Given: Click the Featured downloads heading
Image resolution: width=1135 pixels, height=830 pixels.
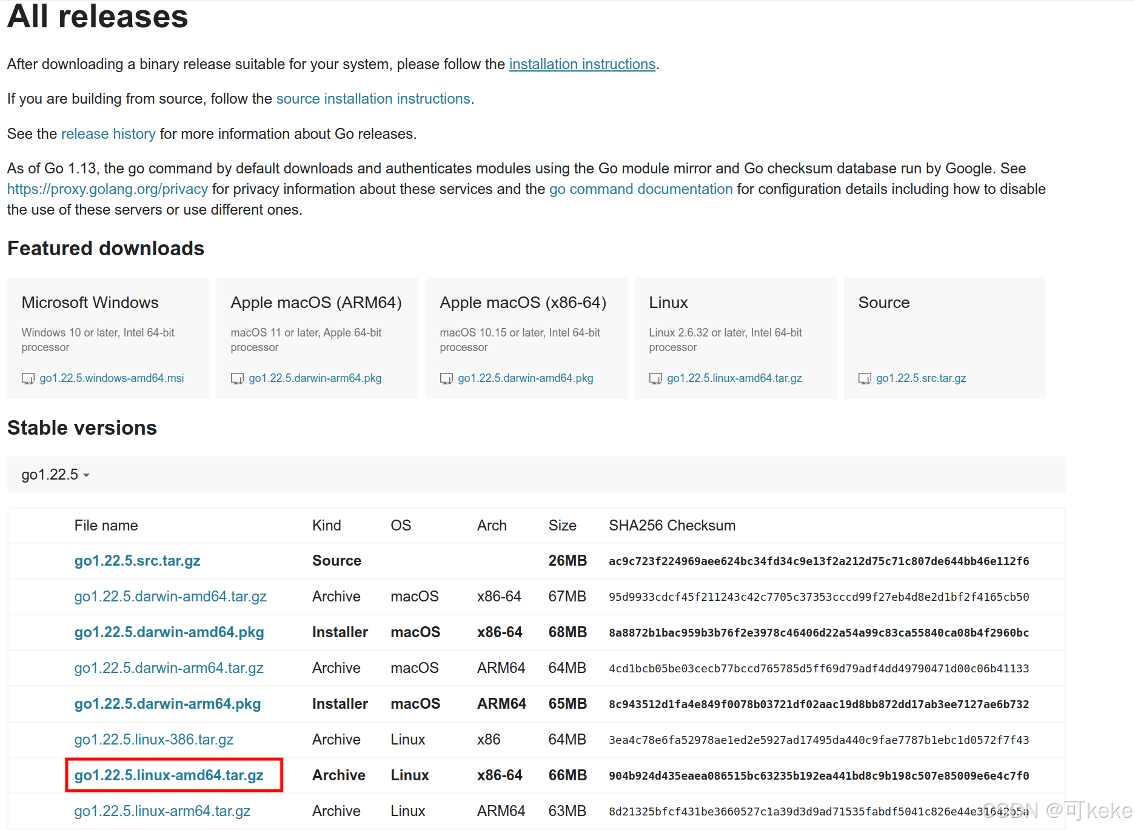Looking at the screenshot, I should pos(105,249).
